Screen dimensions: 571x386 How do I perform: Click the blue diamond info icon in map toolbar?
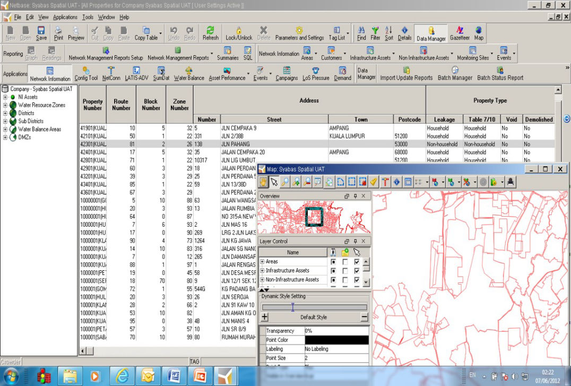[x=396, y=182]
